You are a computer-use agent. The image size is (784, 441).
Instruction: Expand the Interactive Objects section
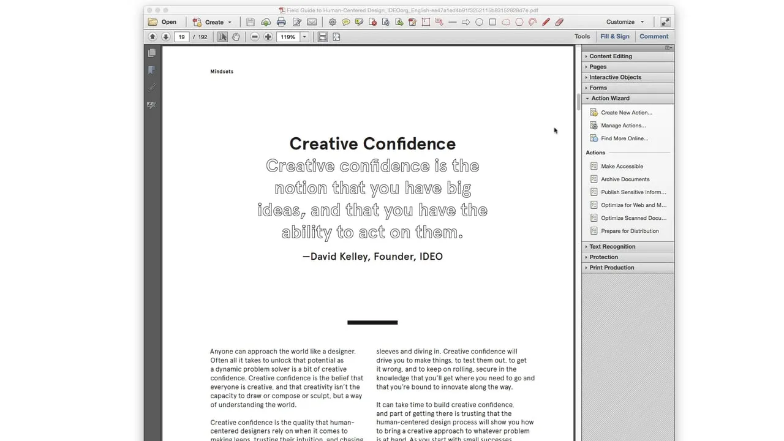pyautogui.click(x=628, y=77)
